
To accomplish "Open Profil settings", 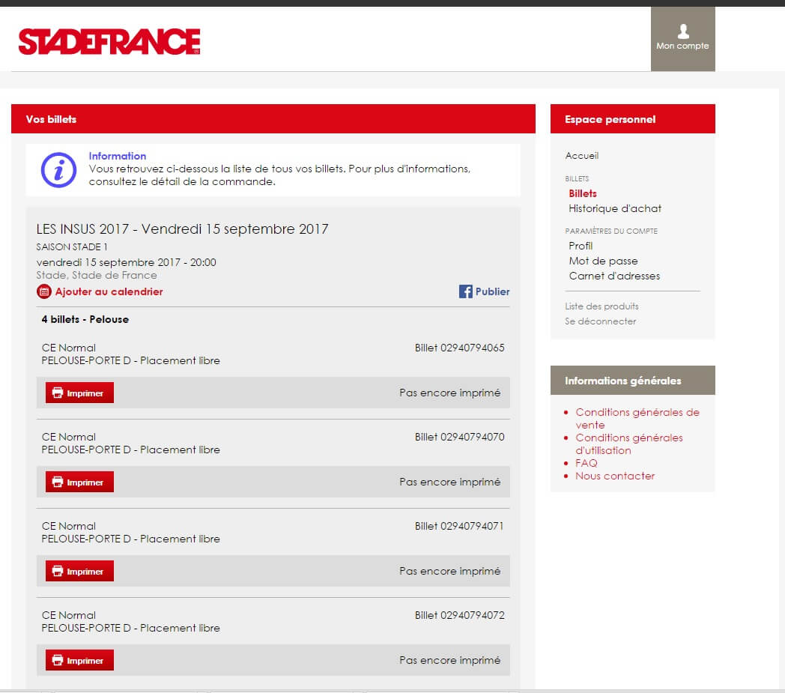I will (581, 246).
